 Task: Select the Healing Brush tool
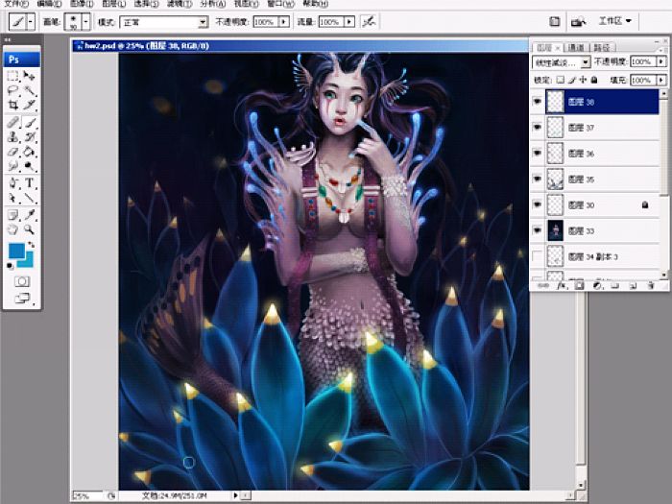point(12,123)
